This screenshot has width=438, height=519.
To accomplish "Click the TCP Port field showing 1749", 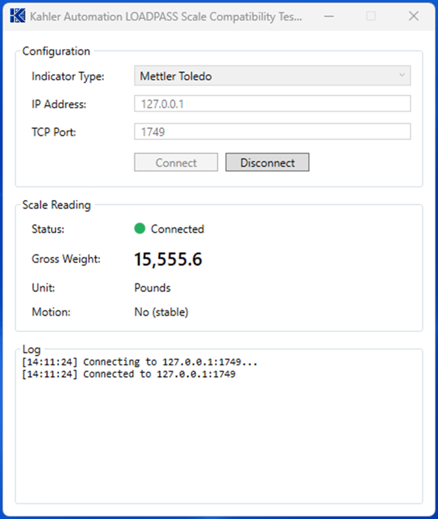I will (x=272, y=131).
